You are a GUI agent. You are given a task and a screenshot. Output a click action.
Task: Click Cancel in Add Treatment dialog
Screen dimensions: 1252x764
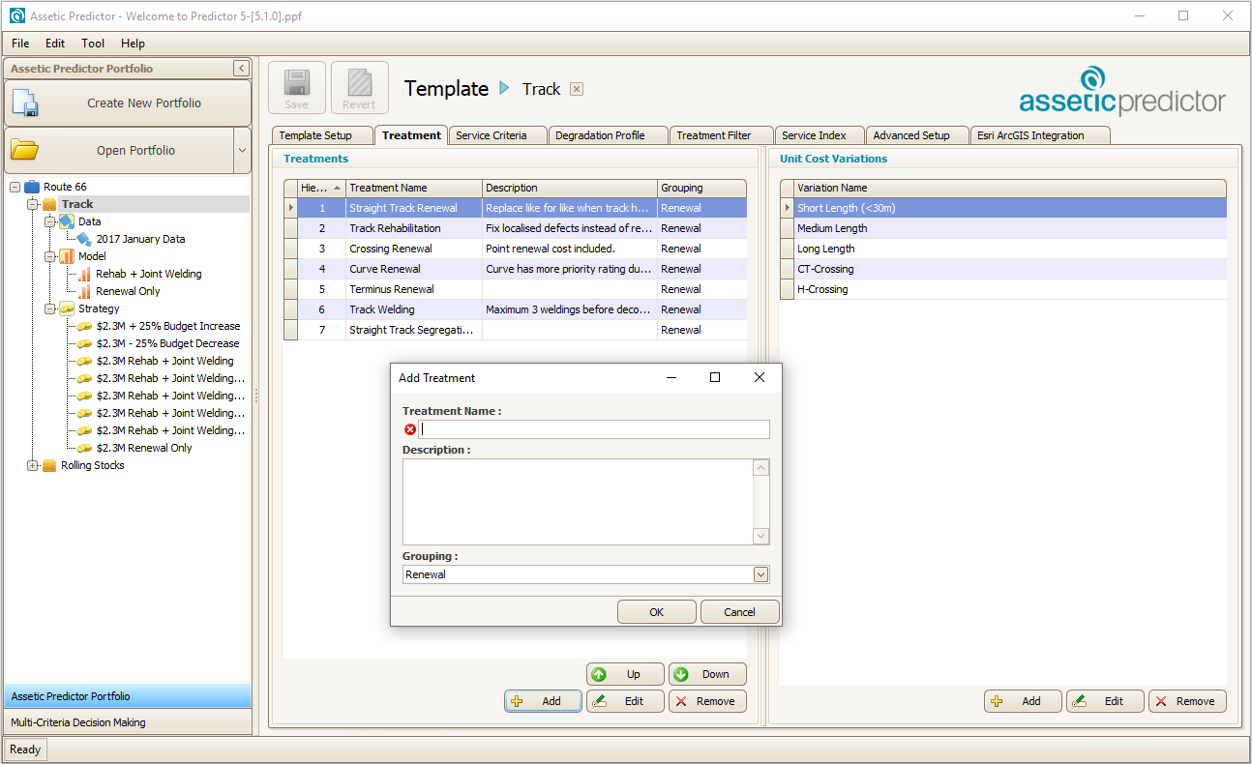(x=739, y=611)
